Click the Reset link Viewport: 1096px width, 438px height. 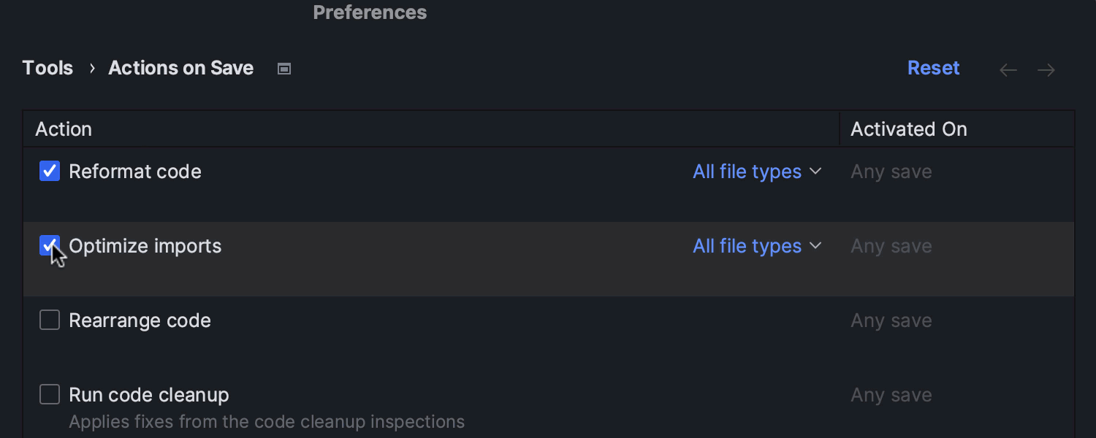933,68
